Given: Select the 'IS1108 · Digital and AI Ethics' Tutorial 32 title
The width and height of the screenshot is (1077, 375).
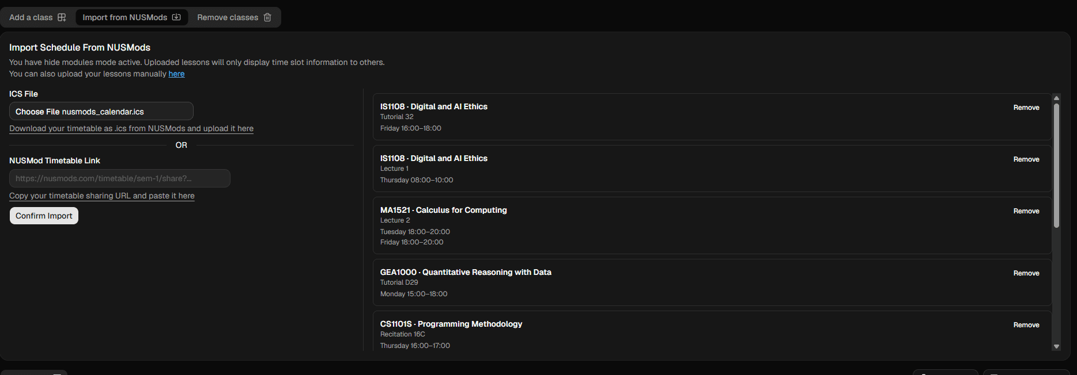Looking at the screenshot, I should (434, 106).
